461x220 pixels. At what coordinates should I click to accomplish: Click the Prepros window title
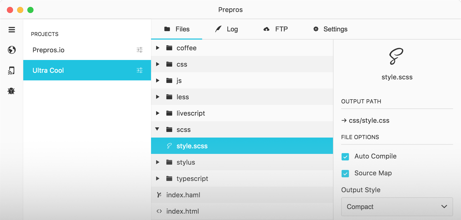coord(230,10)
